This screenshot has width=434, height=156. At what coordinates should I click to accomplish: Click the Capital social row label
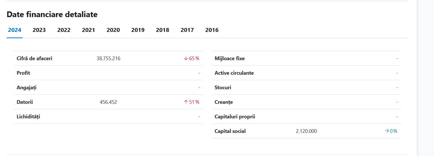click(x=230, y=131)
